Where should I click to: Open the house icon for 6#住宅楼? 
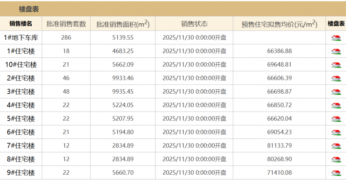[x=336, y=132]
